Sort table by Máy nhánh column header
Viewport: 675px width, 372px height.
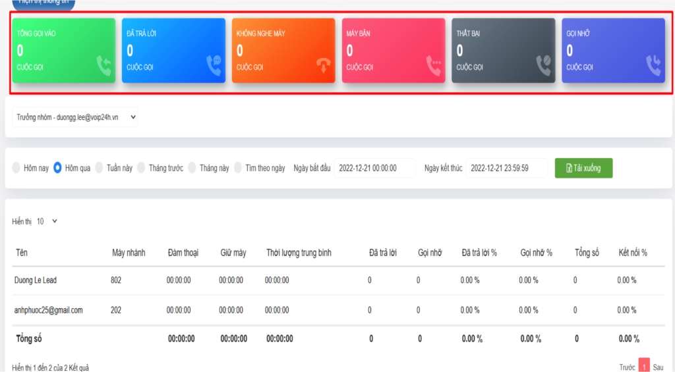click(x=128, y=253)
